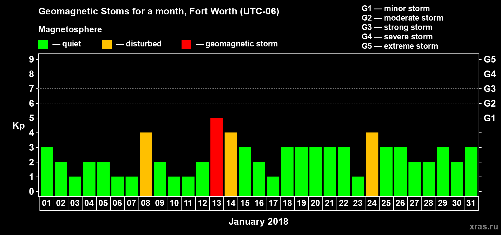Screen dimensions: 501x235
Task: Click 'G4 — severe storm' legend text
Action: pos(397,37)
